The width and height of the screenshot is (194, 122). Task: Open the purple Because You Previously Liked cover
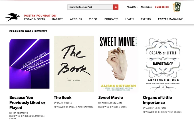tap(29, 64)
